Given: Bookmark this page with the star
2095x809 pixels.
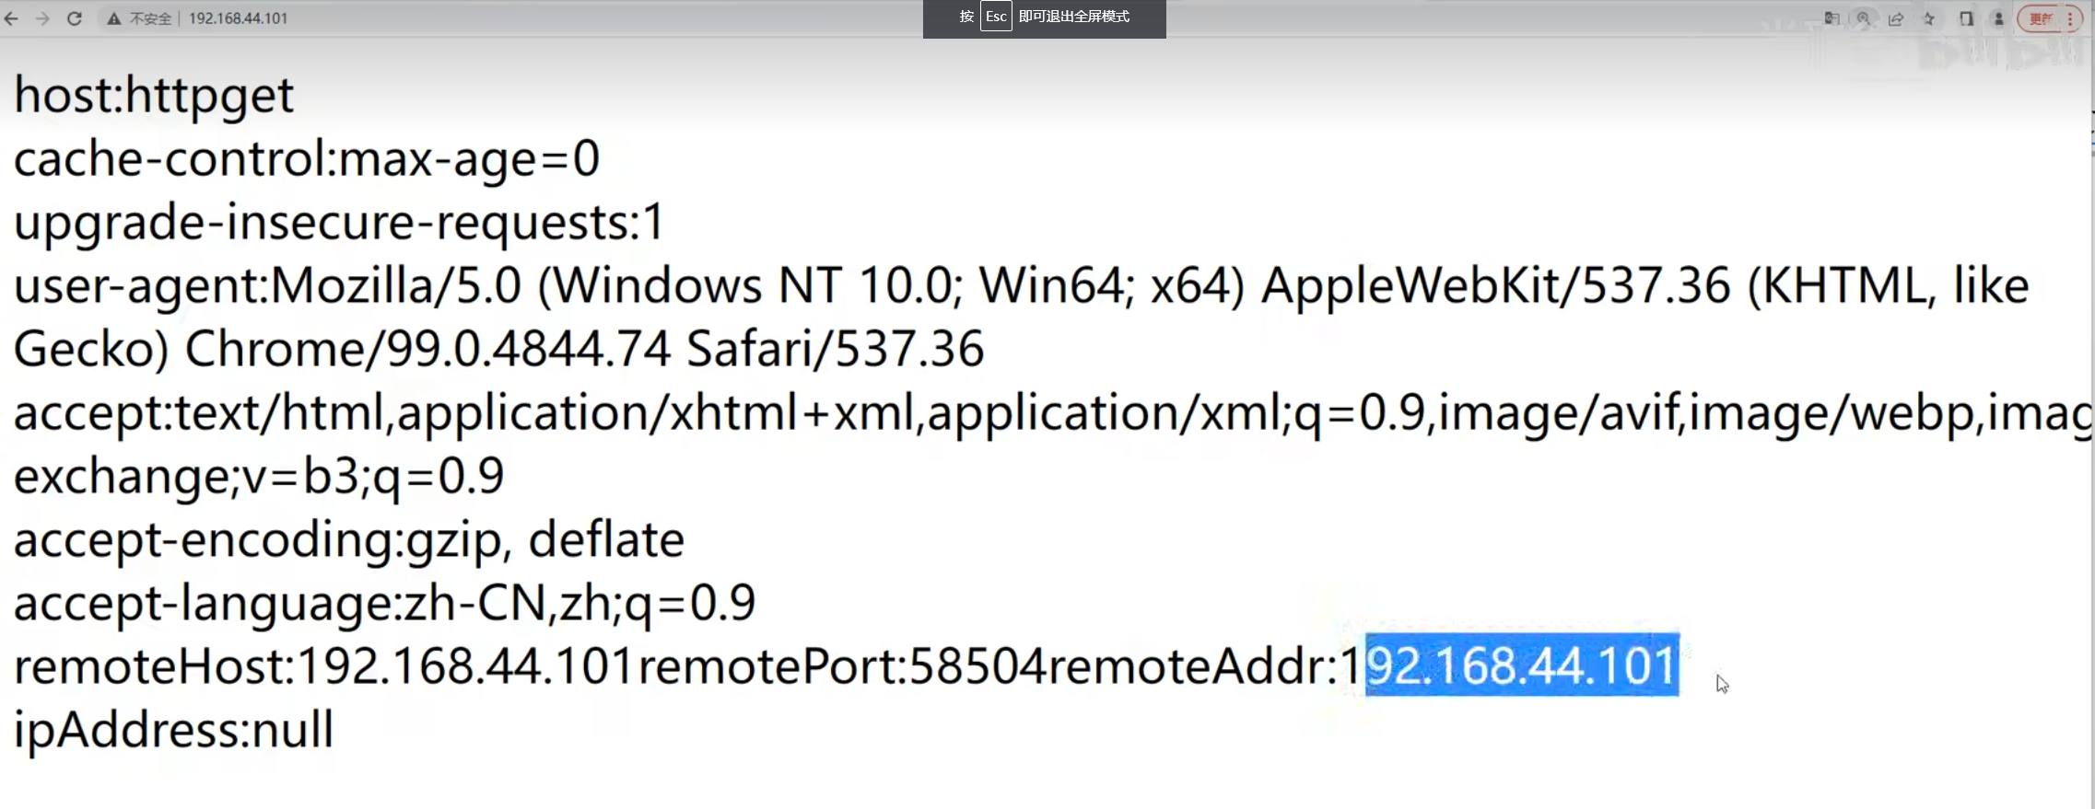Looking at the screenshot, I should [1929, 18].
